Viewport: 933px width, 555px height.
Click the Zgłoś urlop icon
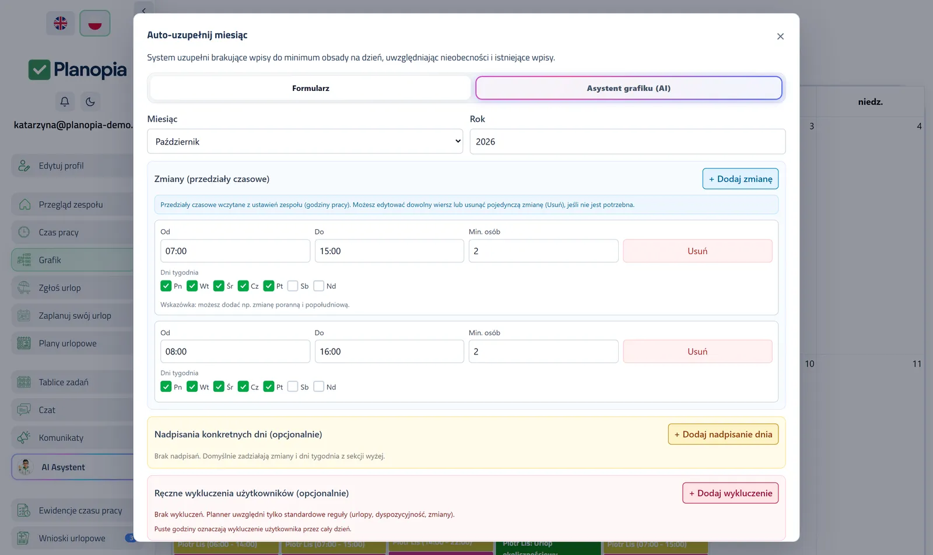[x=24, y=288]
